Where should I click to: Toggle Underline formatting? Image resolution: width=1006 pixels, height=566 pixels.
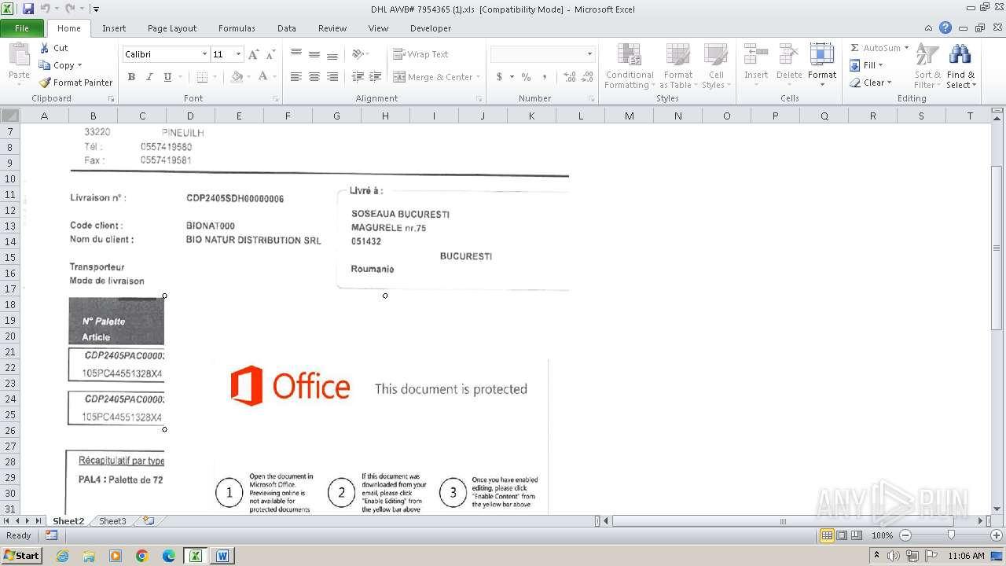tap(167, 77)
